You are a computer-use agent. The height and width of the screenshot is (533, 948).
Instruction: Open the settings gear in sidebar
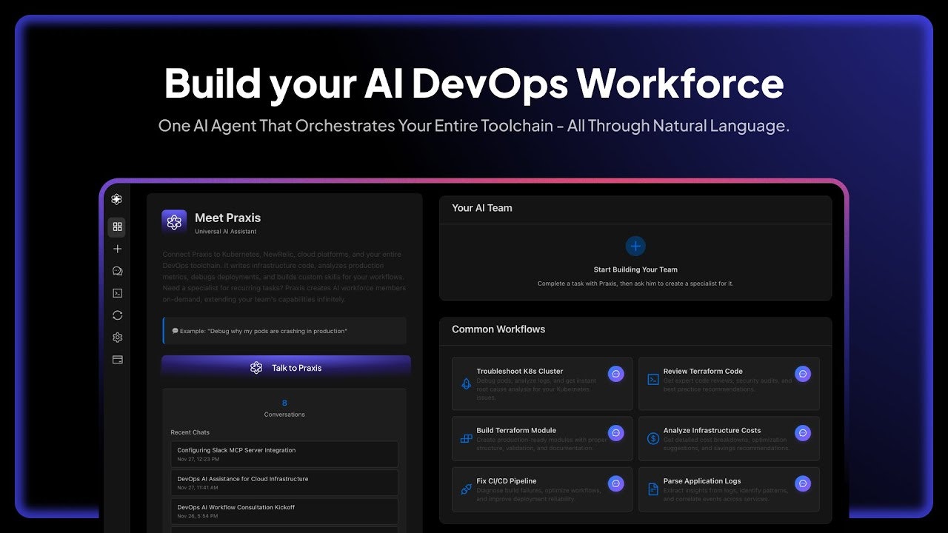[117, 338]
